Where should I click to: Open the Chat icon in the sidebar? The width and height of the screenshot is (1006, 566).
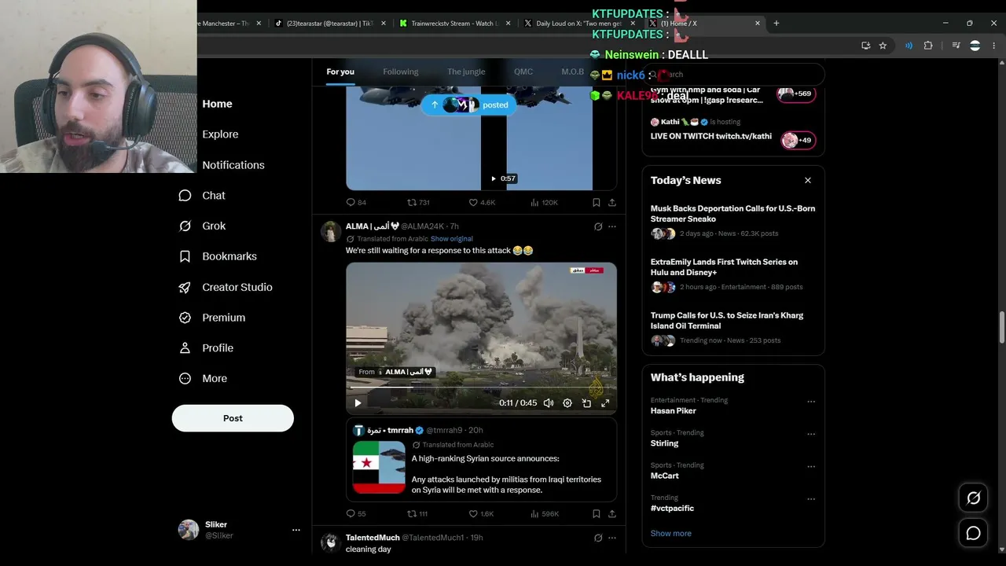tap(185, 196)
